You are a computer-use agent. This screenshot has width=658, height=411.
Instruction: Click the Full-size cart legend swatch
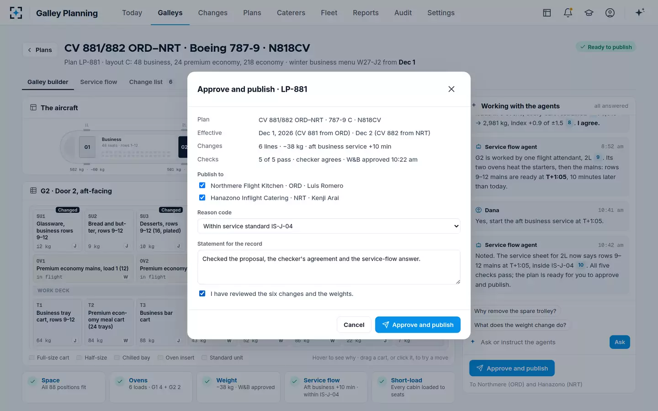[x=32, y=358]
